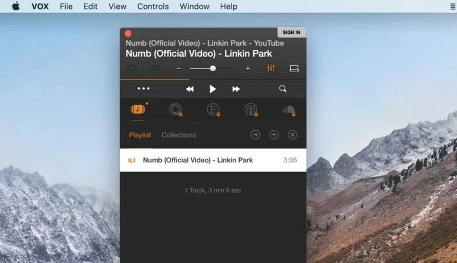Click the circled arrow export icon
The width and height of the screenshot is (457, 263).
coord(255,134)
